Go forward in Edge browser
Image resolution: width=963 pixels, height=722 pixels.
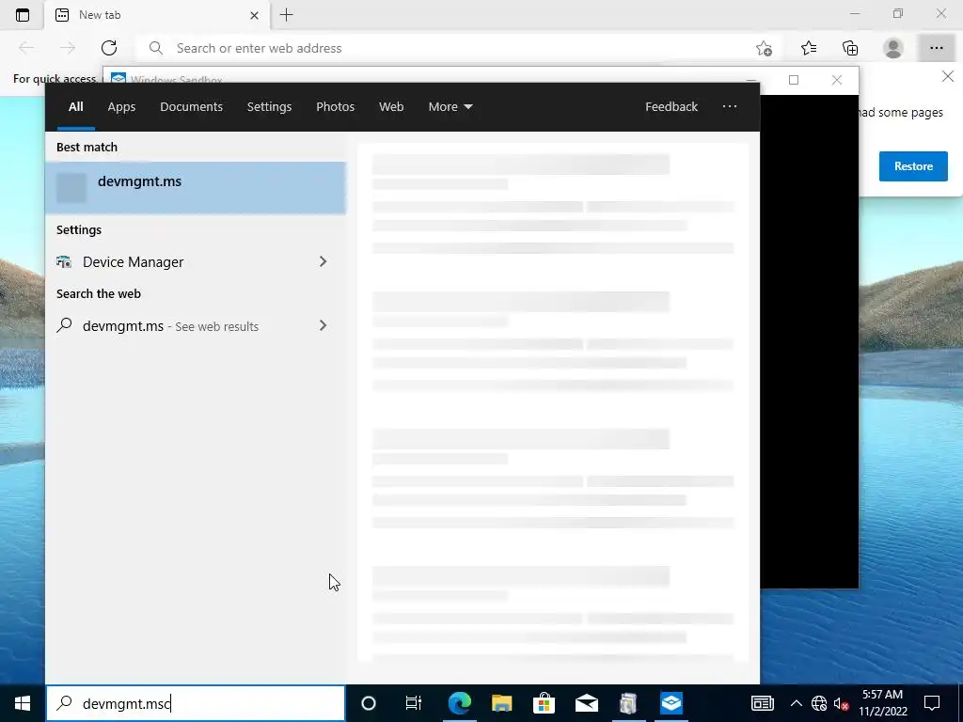68,48
